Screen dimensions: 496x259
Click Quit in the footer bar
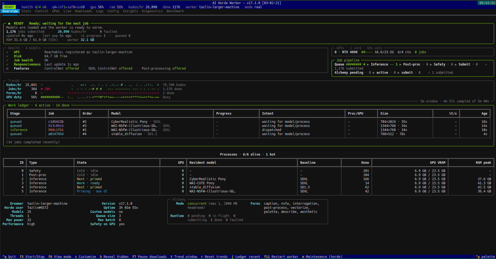[x=9, y=257]
